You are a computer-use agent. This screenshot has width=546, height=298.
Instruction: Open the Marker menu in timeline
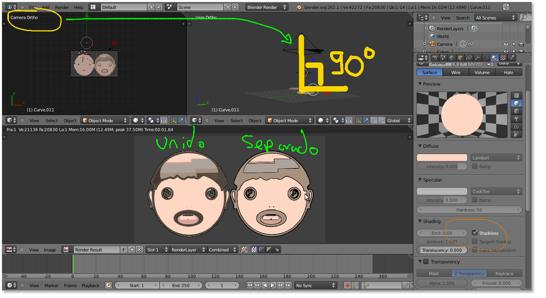pyautogui.click(x=51, y=286)
